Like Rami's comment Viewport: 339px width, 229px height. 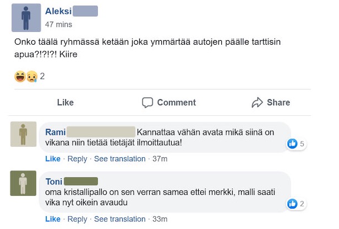pos(52,159)
